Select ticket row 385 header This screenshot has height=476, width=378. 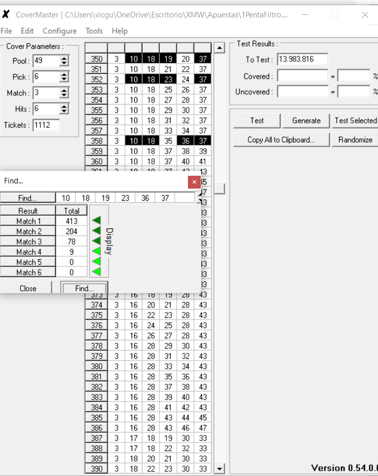pos(96,418)
